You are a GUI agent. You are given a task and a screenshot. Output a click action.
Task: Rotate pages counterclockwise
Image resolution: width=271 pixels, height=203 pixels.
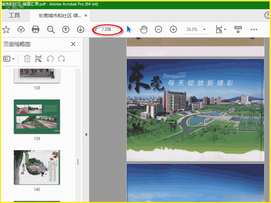[x=50, y=59]
